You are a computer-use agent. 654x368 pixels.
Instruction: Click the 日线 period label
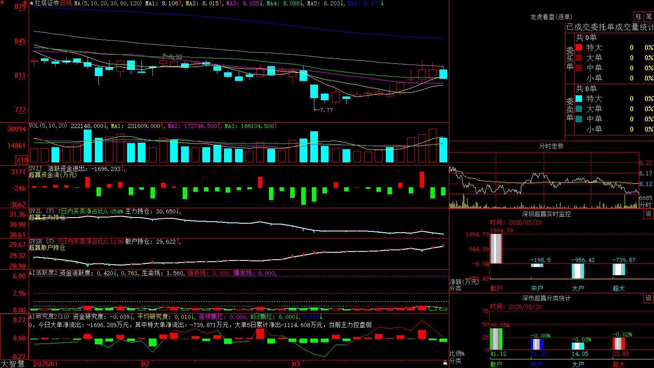tap(66, 3)
